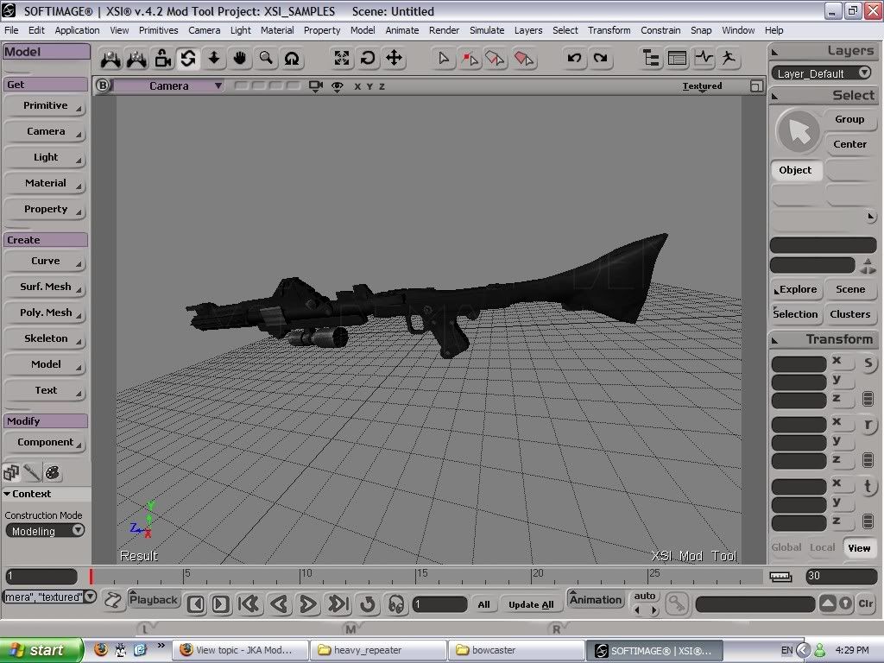Choose the object selection arrow tool

(x=444, y=58)
